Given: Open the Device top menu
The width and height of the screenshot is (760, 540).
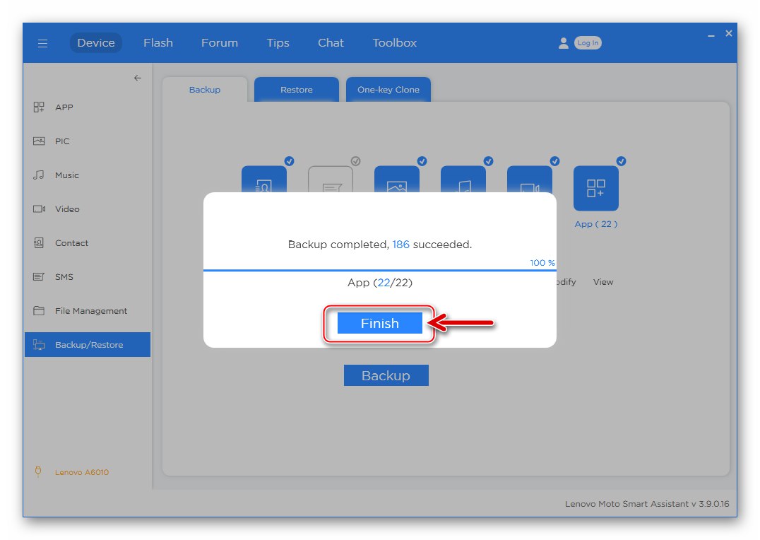Looking at the screenshot, I should point(96,42).
